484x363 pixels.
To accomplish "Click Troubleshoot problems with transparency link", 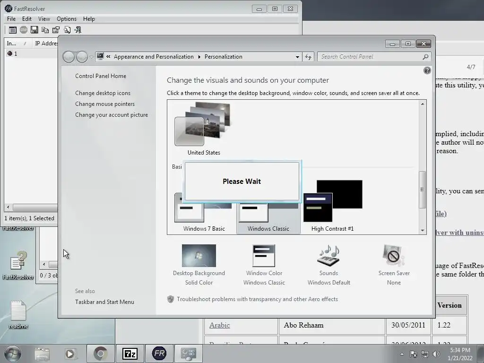I will pyautogui.click(x=257, y=299).
